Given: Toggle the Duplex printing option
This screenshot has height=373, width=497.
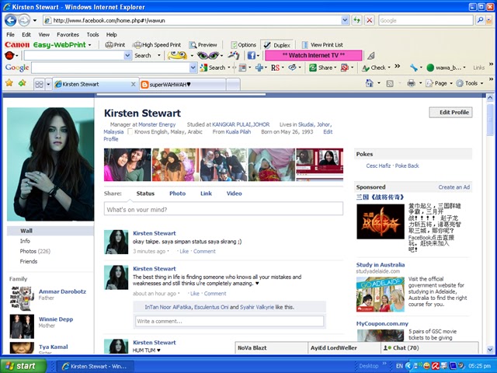Looking at the screenshot, I should coord(277,45).
